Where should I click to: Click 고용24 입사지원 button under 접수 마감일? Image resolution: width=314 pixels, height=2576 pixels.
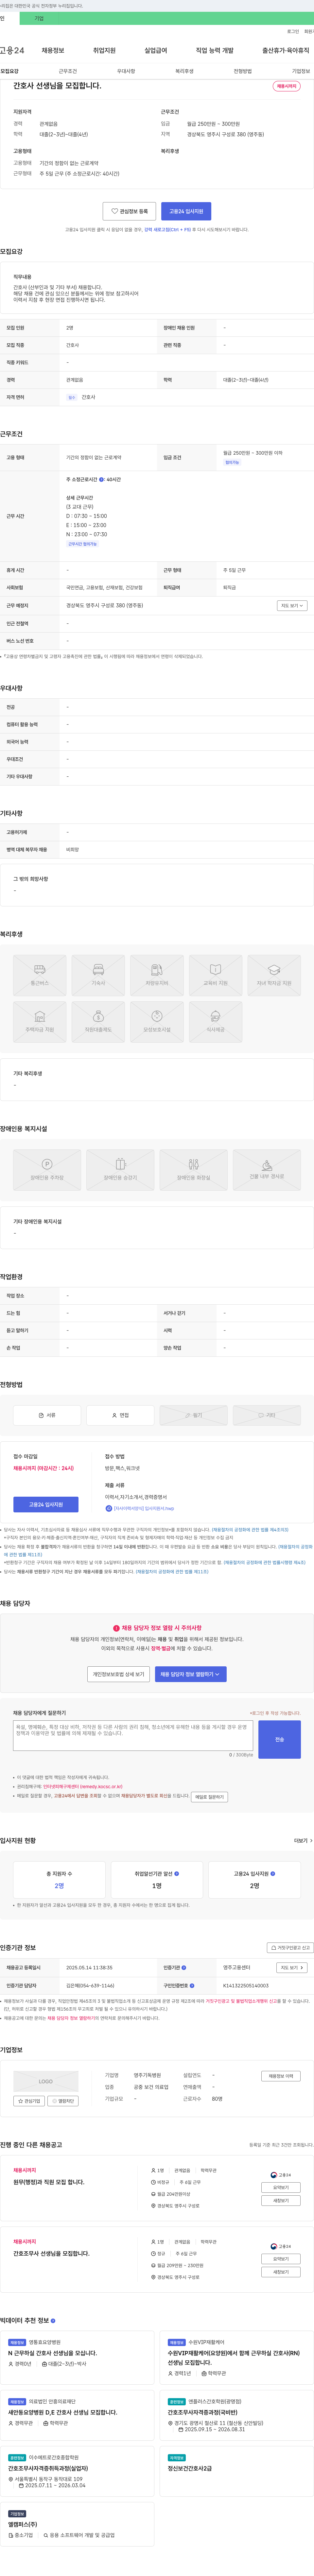[46, 1504]
